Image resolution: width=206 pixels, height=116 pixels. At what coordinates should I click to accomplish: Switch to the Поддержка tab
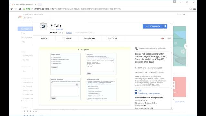[x=89, y=38]
